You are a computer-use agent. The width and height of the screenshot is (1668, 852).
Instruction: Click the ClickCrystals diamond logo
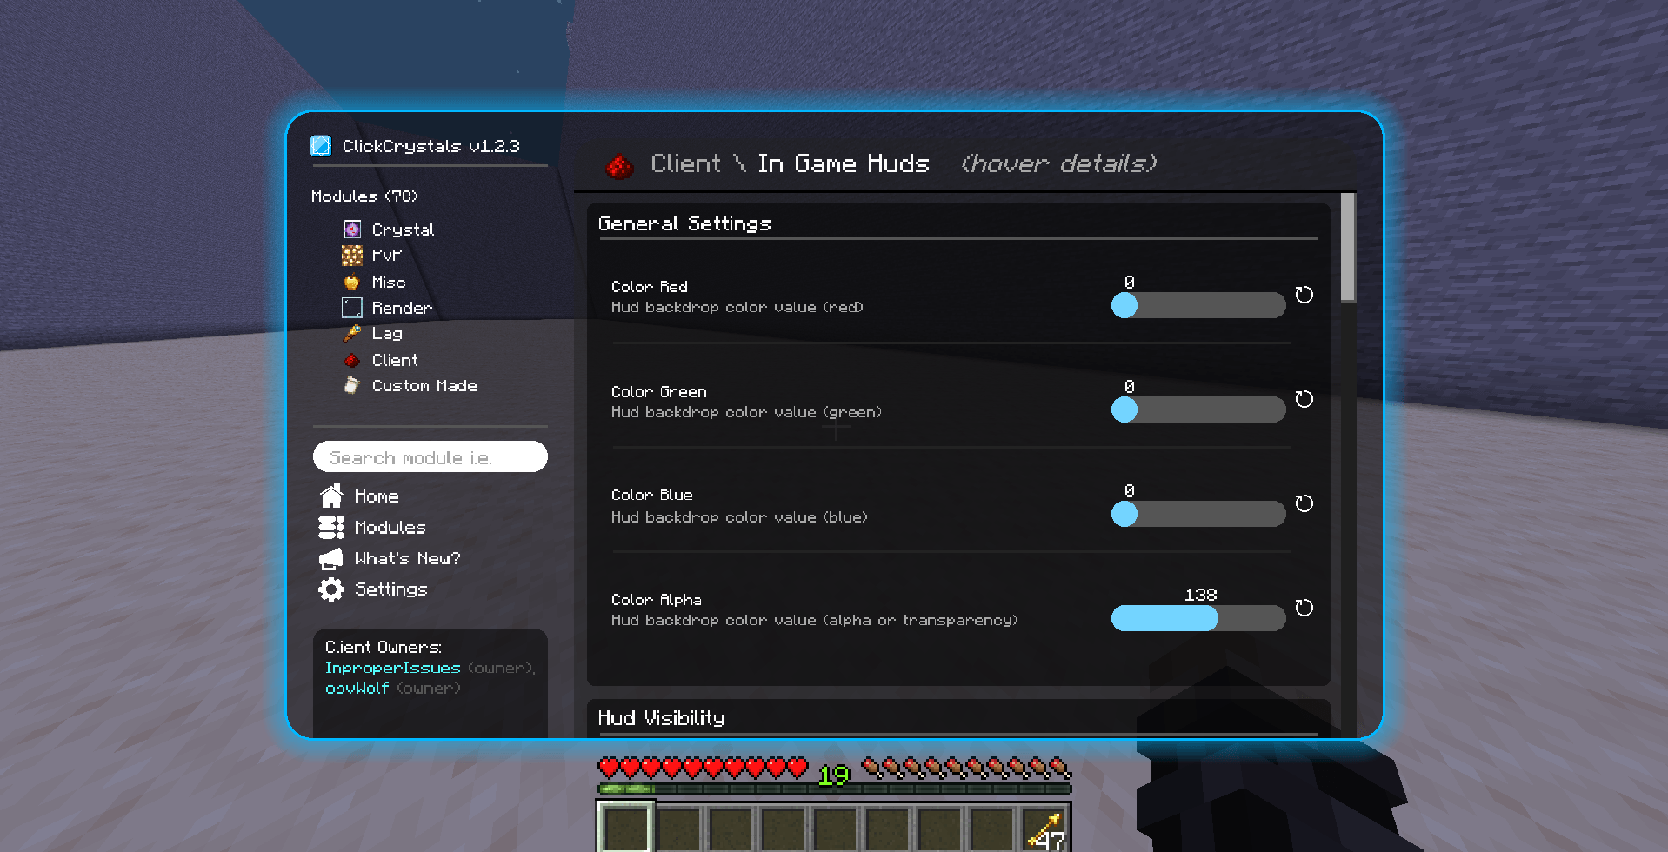(323, 146)
